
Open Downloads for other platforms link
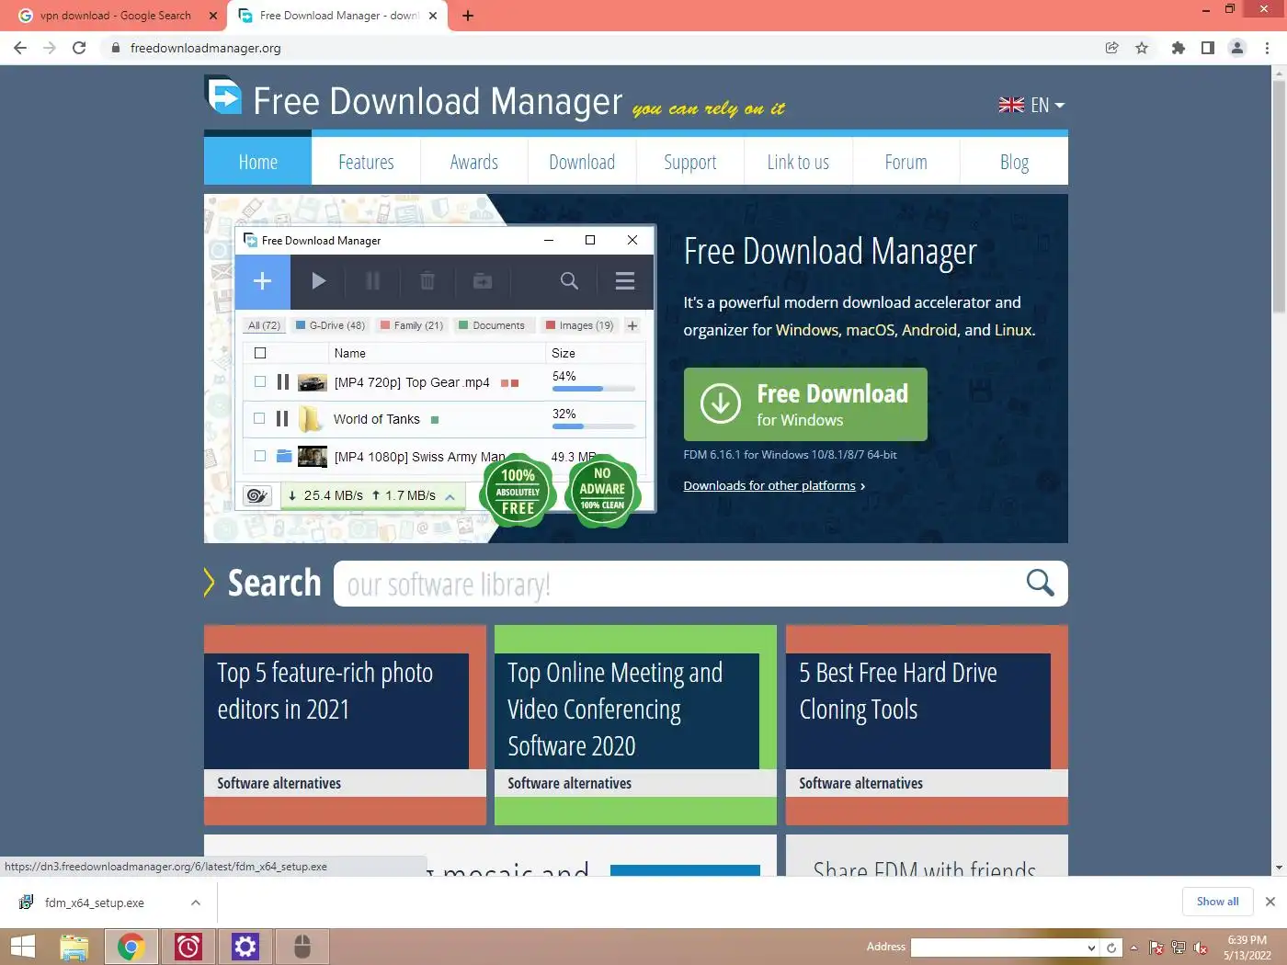click(x=769, y=485)
